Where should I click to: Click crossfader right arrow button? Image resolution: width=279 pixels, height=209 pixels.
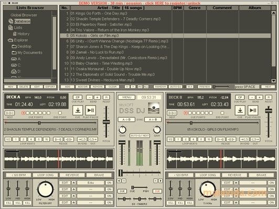[160, 181]
